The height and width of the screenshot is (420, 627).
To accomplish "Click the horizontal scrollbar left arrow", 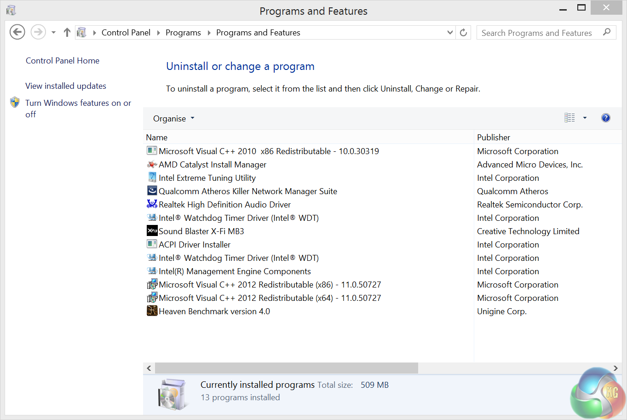I will coord(149,368).
